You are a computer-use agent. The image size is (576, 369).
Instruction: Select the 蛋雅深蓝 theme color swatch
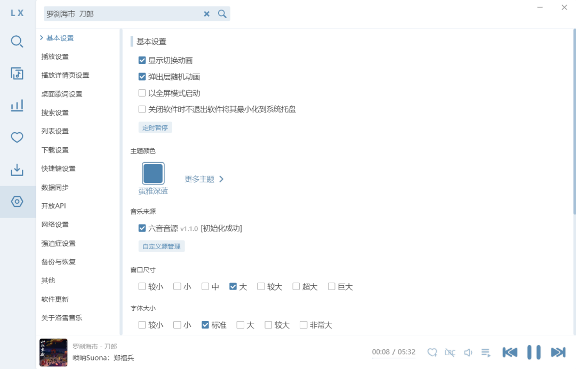click(153, 173)
